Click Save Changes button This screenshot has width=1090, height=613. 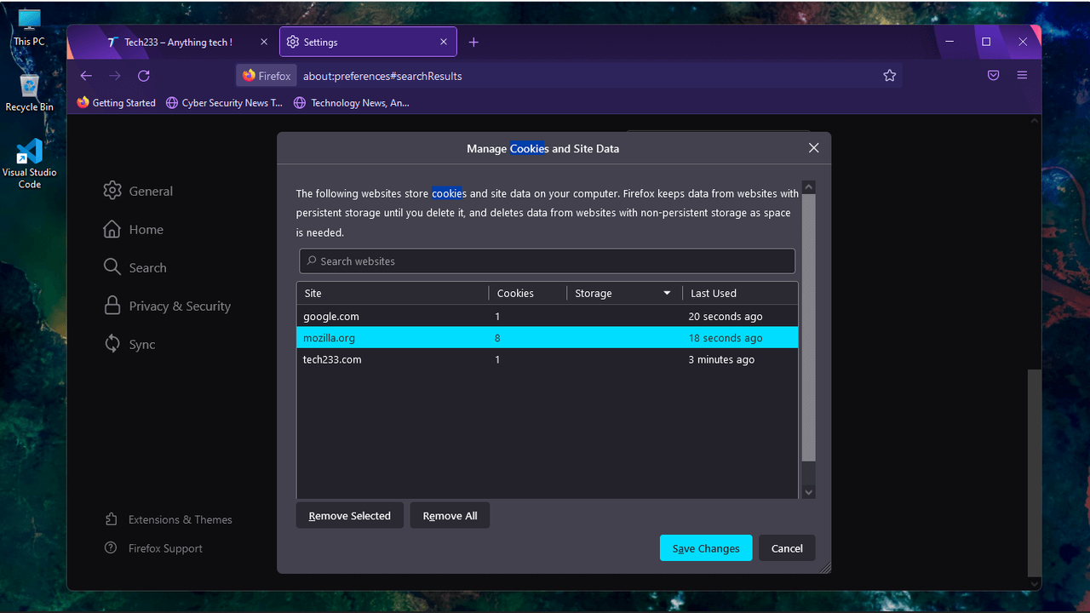(706, 548)
